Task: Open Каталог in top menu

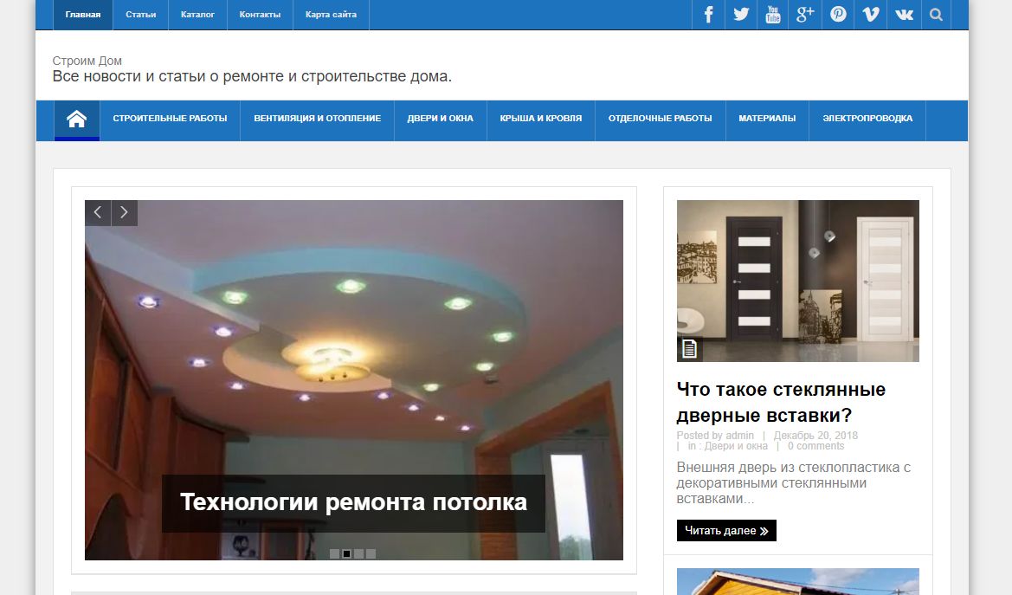Action: 197,14
